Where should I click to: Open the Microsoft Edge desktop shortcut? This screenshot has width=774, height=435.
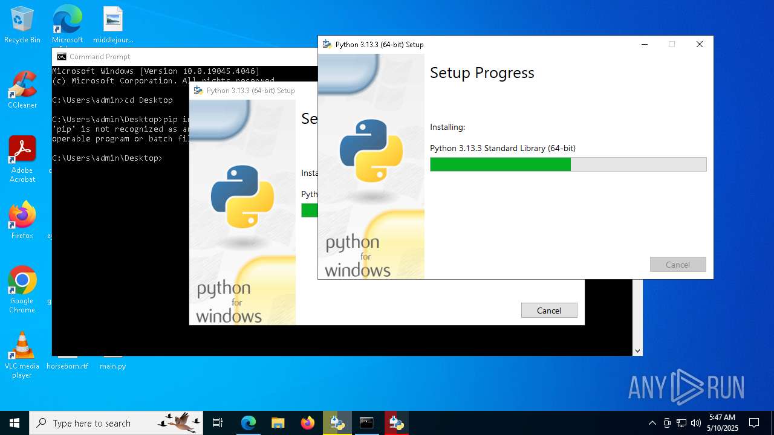point(67,24)
